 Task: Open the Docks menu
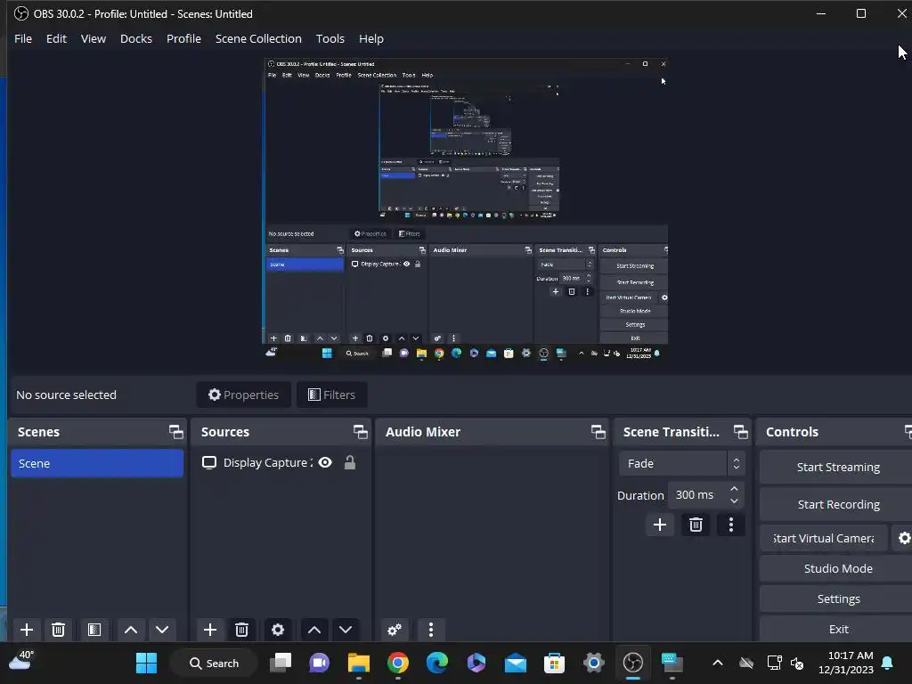coord(136,38)
